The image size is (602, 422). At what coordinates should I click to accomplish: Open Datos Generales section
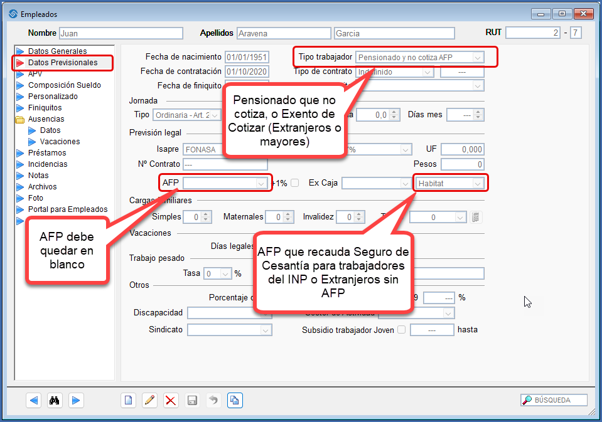click(x=57, y=51)
